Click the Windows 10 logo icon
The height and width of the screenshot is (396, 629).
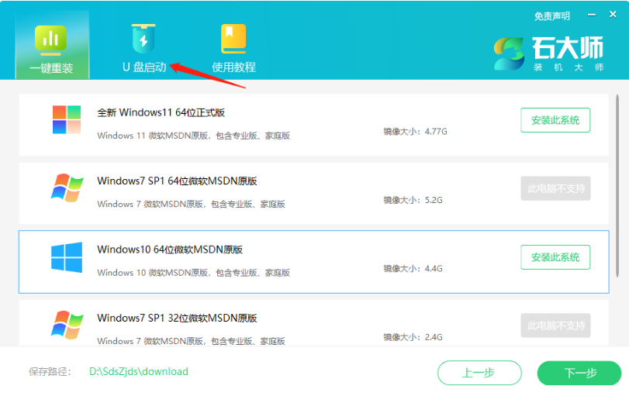67,257
